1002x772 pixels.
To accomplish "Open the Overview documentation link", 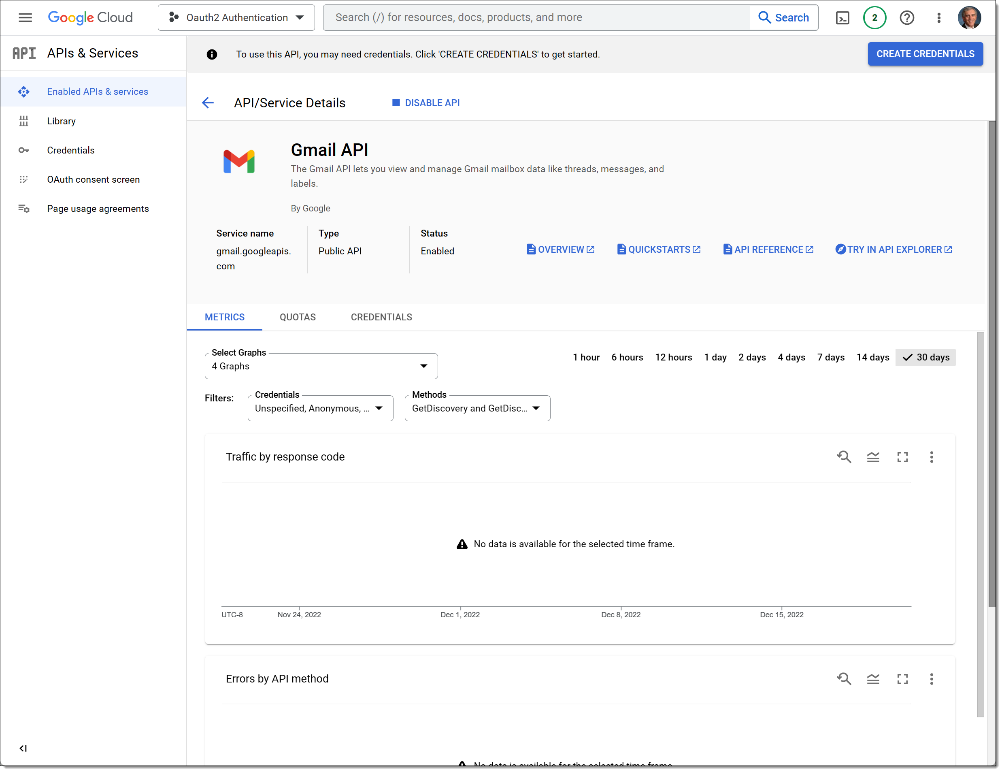I will (x=560, y=249).
